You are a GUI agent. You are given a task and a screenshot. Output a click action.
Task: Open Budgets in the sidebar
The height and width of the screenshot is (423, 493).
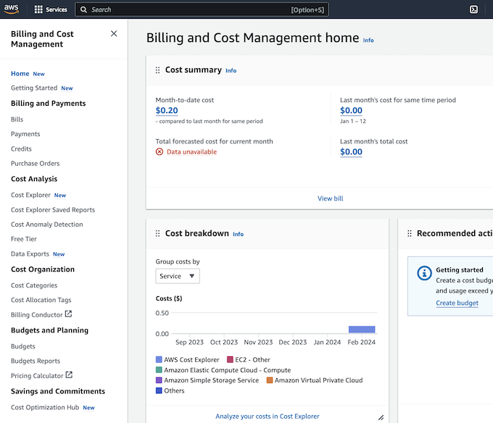(x=23, y=346)
